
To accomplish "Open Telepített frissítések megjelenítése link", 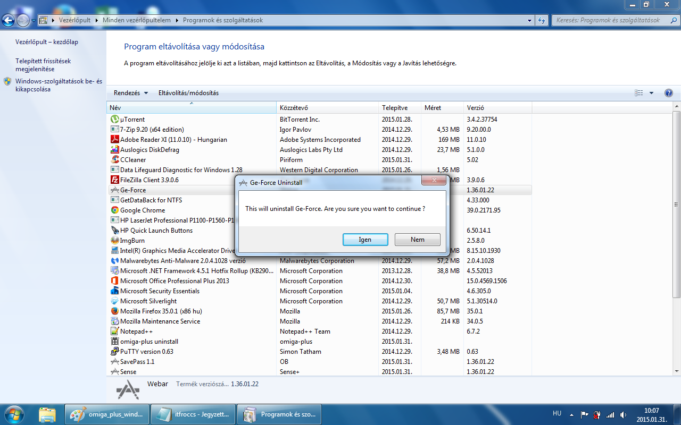I will click(43, 65).
